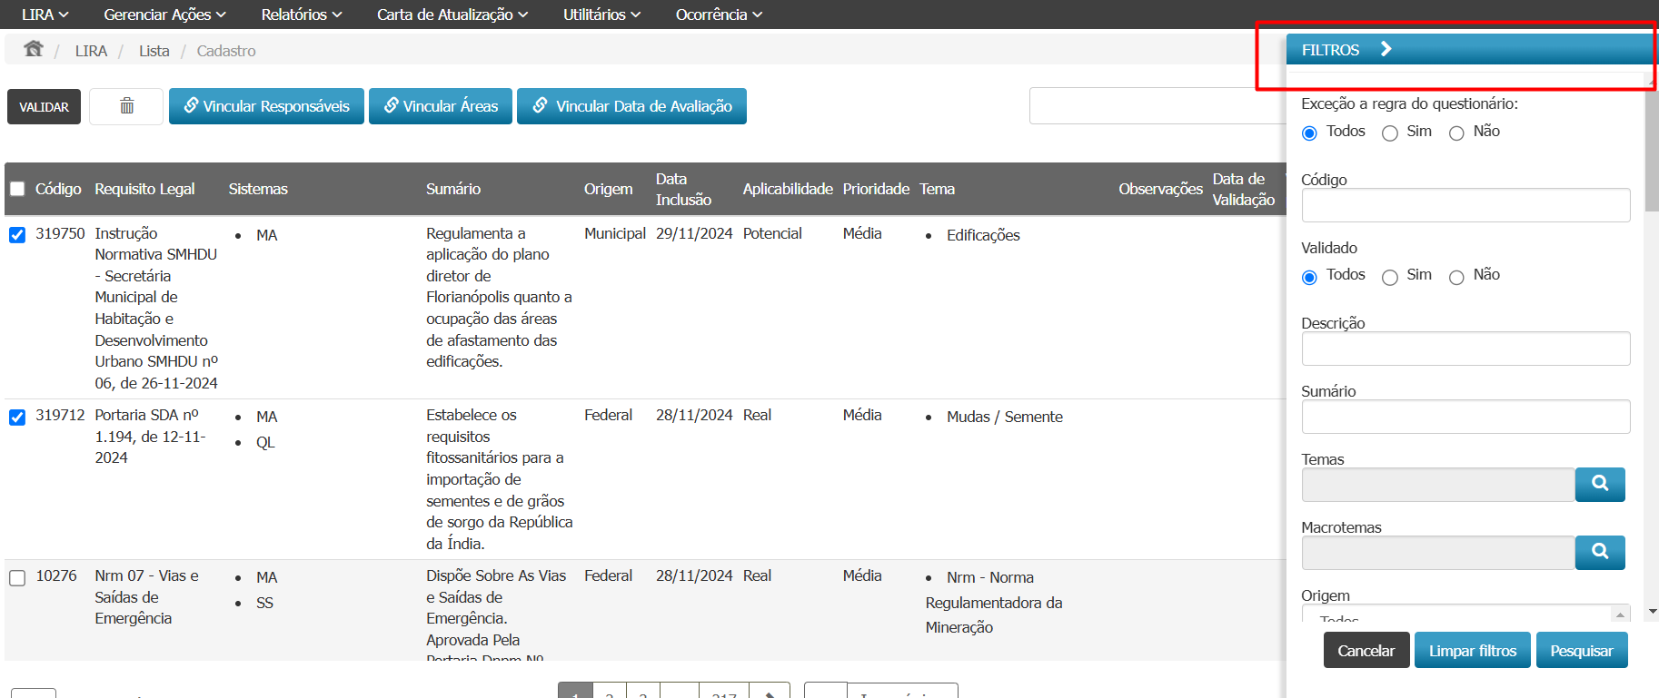Click the Macrotemas search magnifier icon
Image resolution: width=1659 pixels, height=698 pixels.
click(1599, 552)
